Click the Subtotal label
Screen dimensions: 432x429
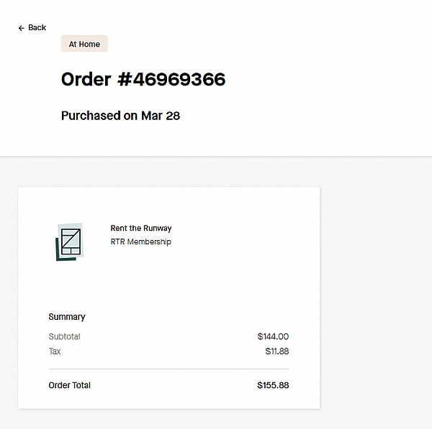tap(64, 336)
